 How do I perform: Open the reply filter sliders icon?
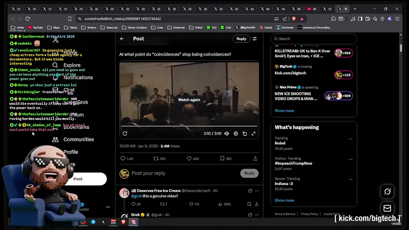coord(255,39)
